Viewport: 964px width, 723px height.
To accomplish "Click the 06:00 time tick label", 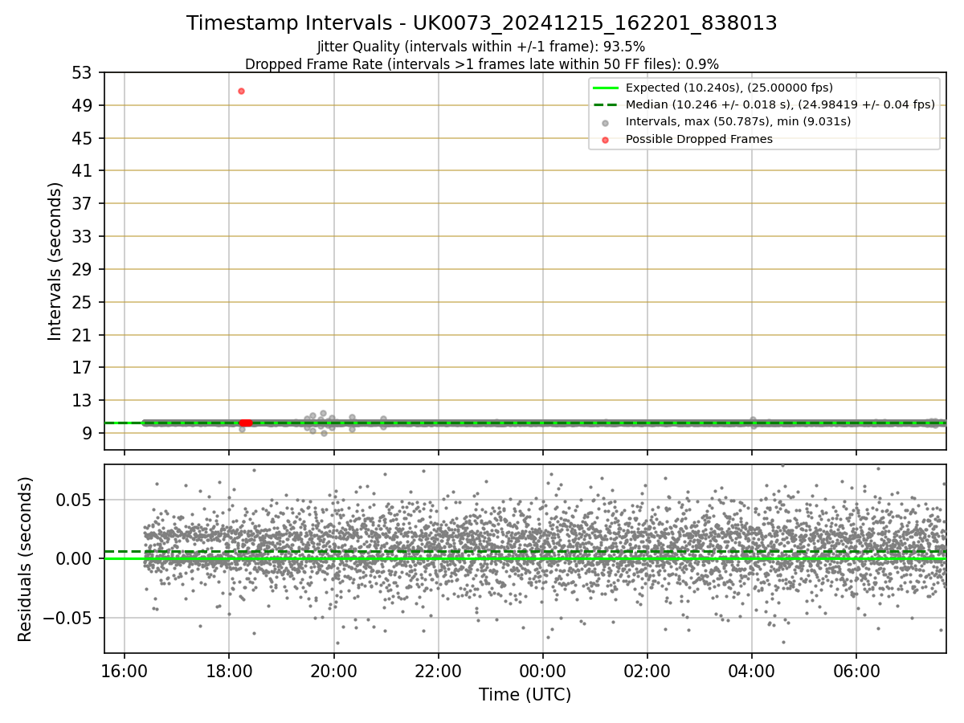I will 856,670.
